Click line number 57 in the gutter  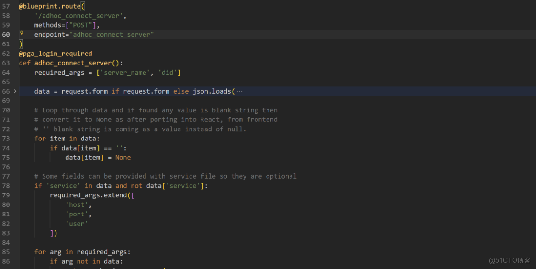6,6
